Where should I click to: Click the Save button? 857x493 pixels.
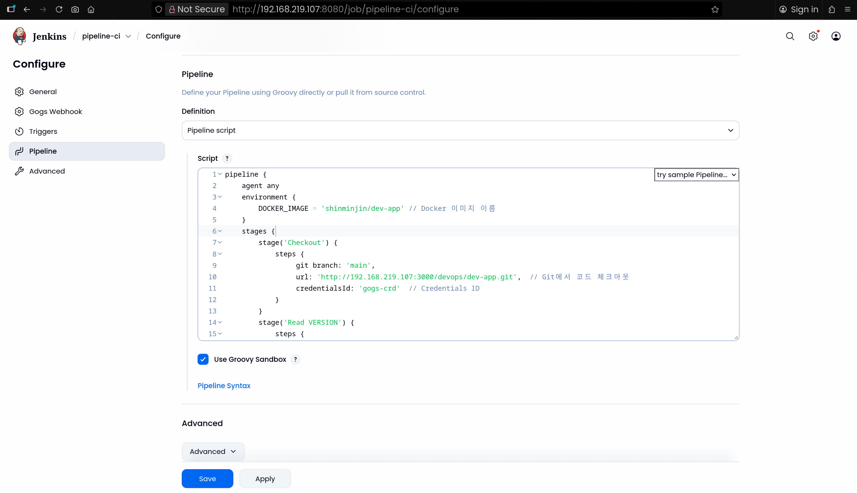click(207, 478)
